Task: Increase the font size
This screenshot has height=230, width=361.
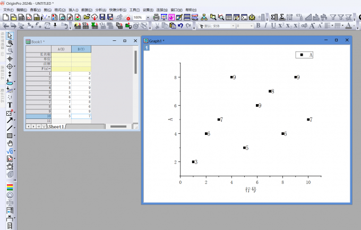Action: pyautogui.click(x=312, y=25)
